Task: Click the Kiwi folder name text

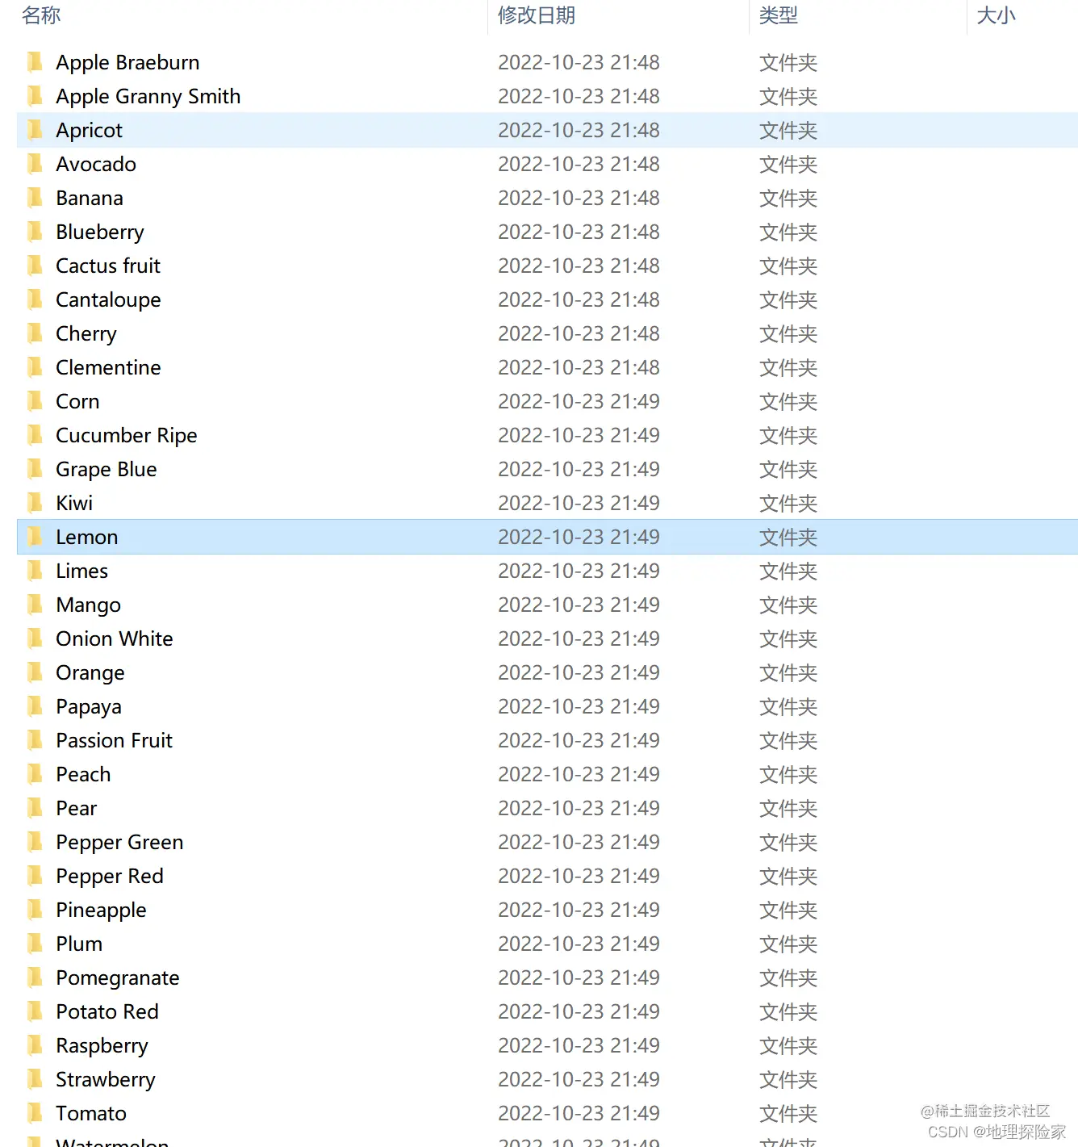Action: coord(74,503)
